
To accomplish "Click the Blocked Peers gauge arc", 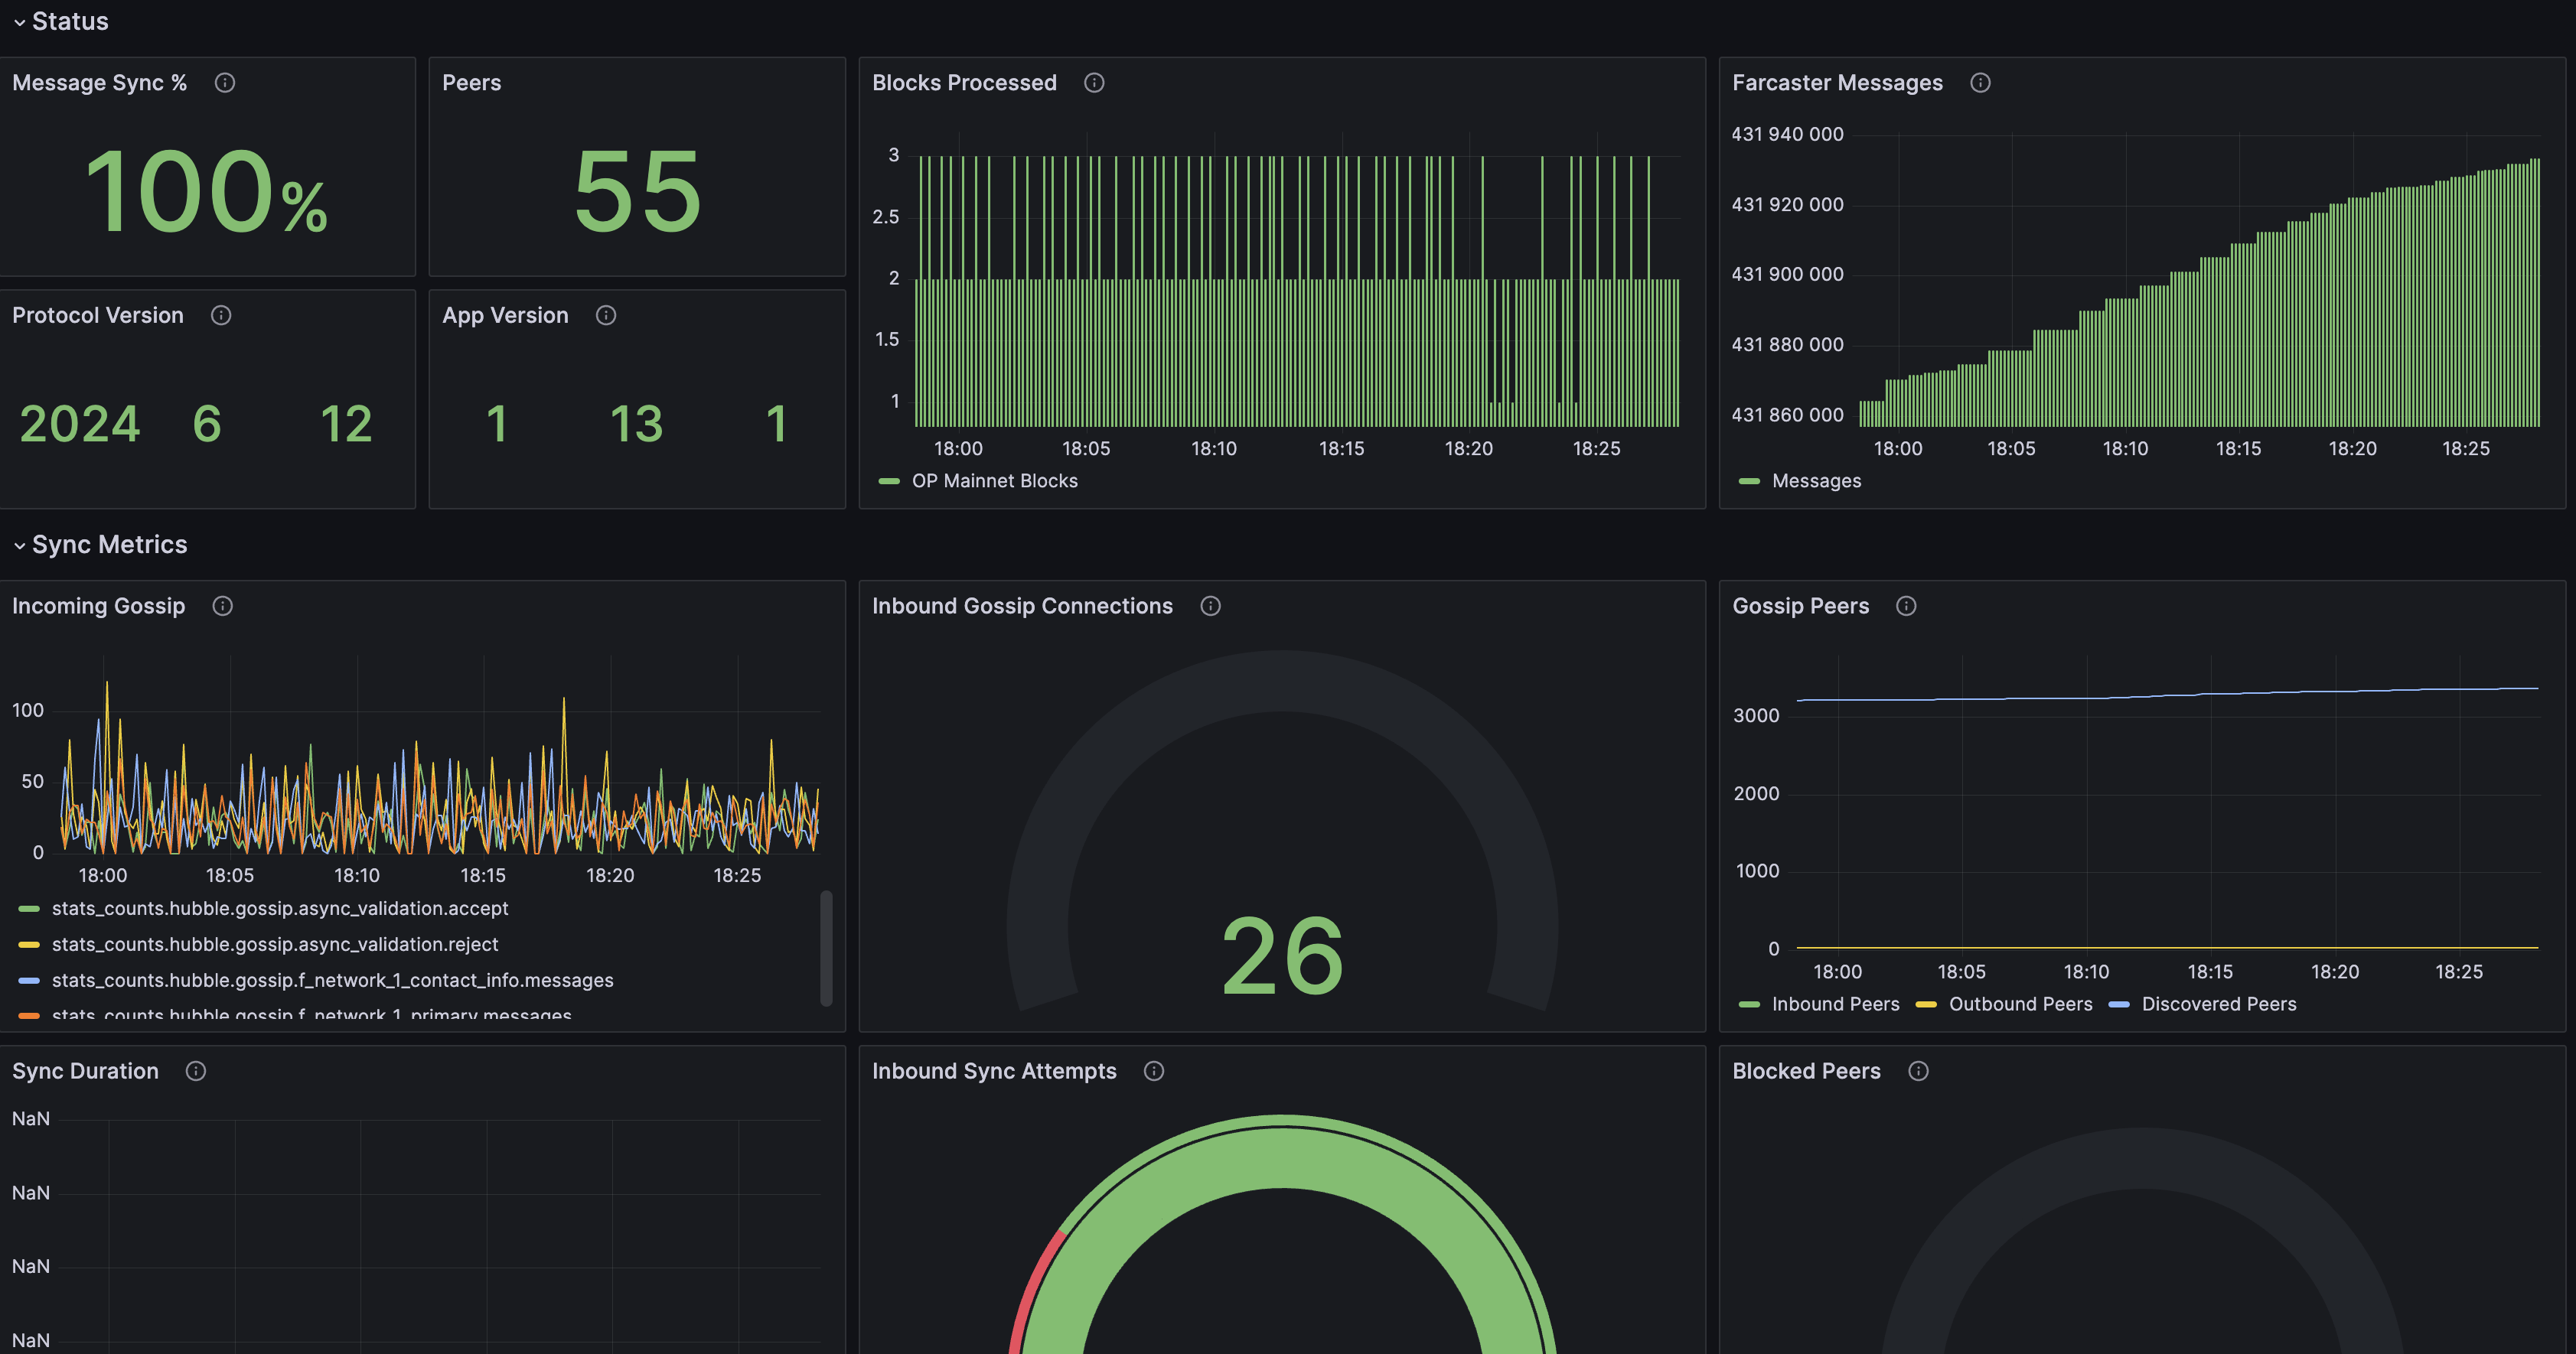I will [2142, 1159].
